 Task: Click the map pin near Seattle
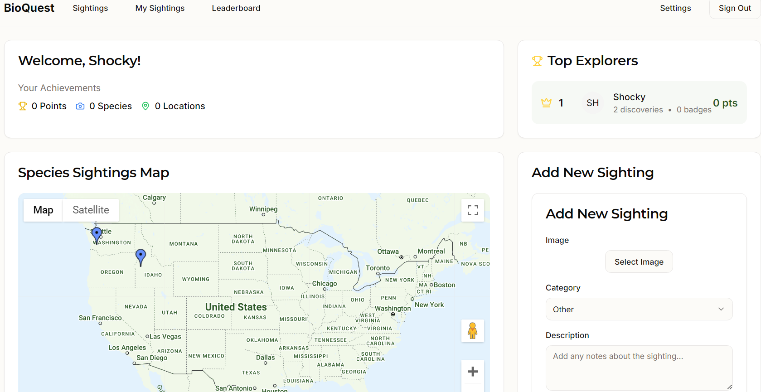pyautogui.click(x=97, y=236)
